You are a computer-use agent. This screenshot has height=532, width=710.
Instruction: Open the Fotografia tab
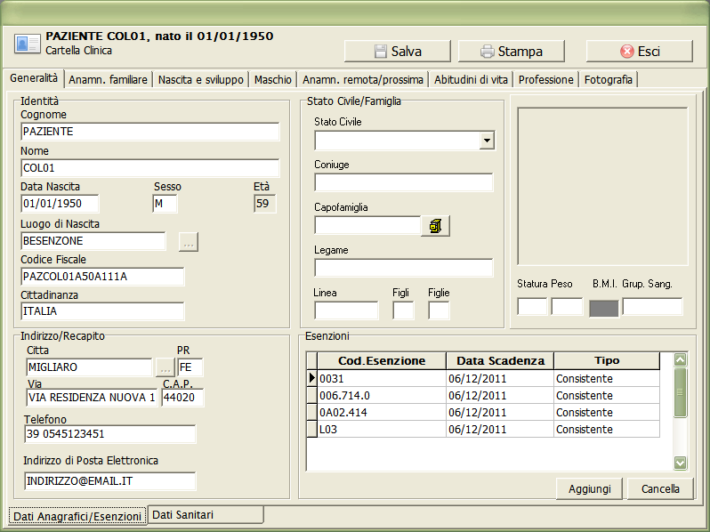click(x=609, y=79)
